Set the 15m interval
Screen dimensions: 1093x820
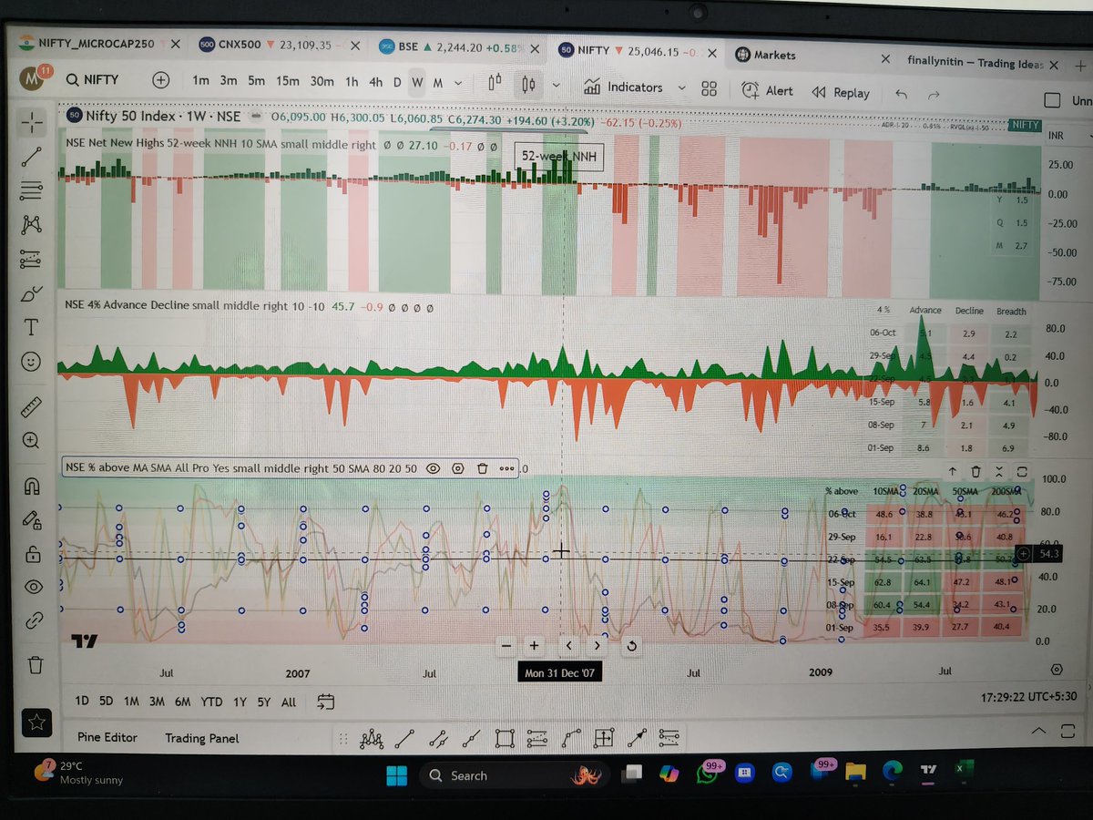coord(288,80)
